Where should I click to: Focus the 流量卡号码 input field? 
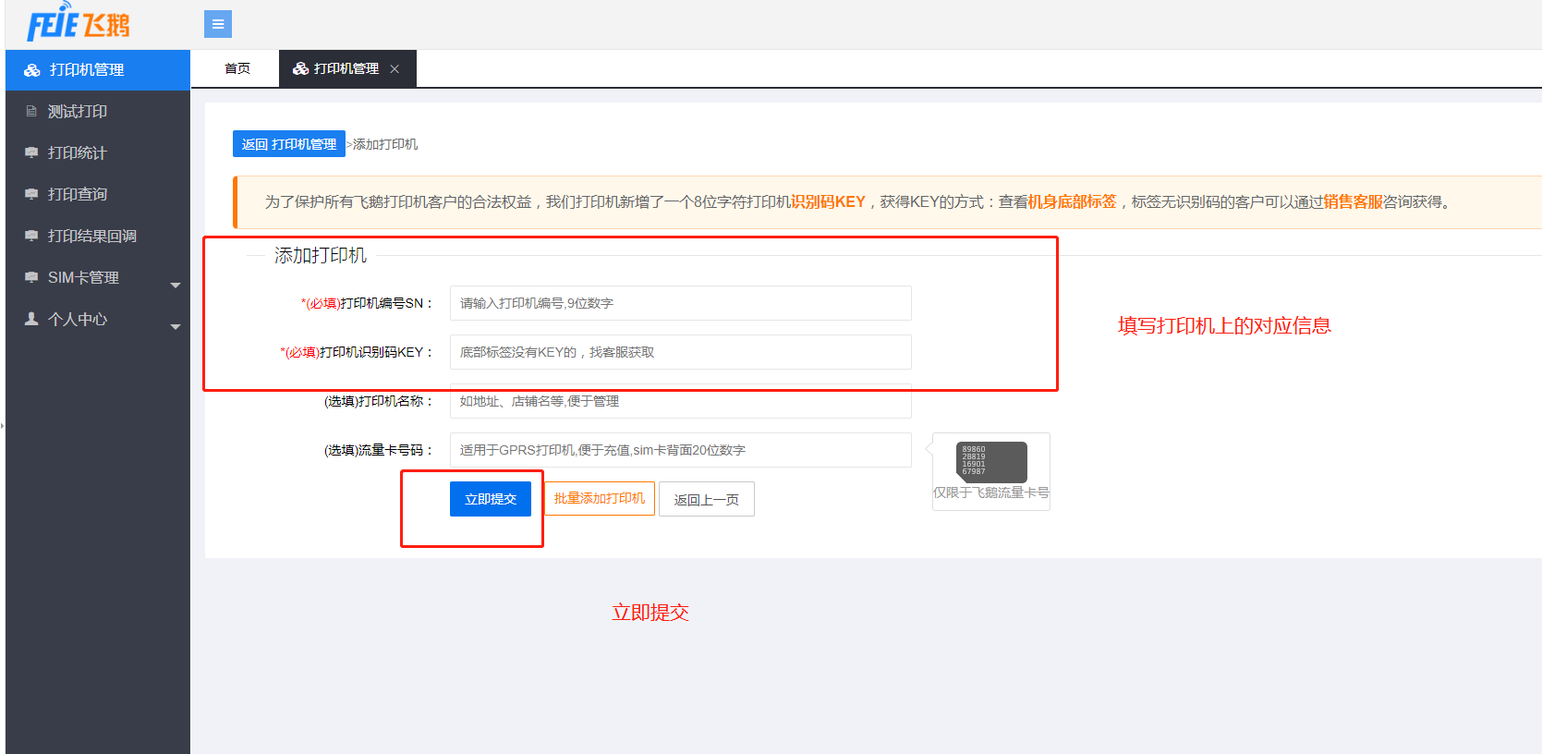[680, 450]
